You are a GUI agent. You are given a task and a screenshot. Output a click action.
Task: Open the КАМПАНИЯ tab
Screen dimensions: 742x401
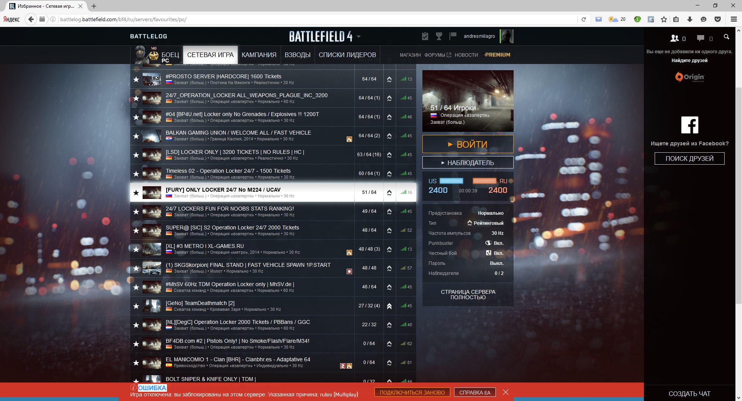[259, 55]
